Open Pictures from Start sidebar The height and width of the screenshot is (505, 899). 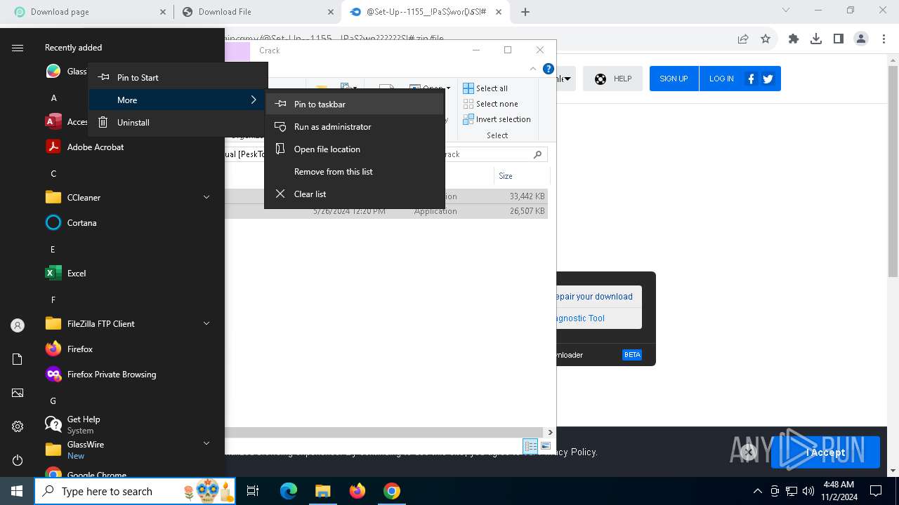tap(18, 393)
